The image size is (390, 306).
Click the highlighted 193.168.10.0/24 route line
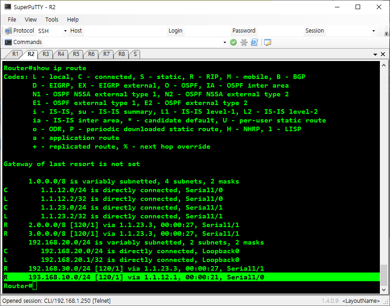point(192,277)
